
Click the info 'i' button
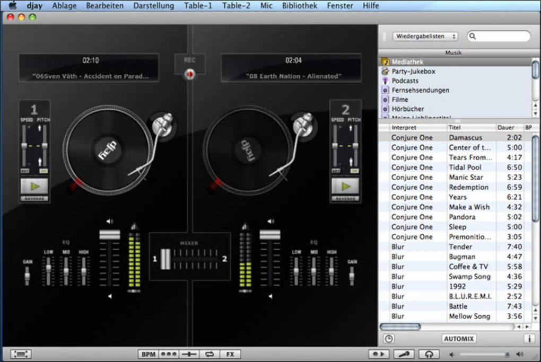(529, 339)
